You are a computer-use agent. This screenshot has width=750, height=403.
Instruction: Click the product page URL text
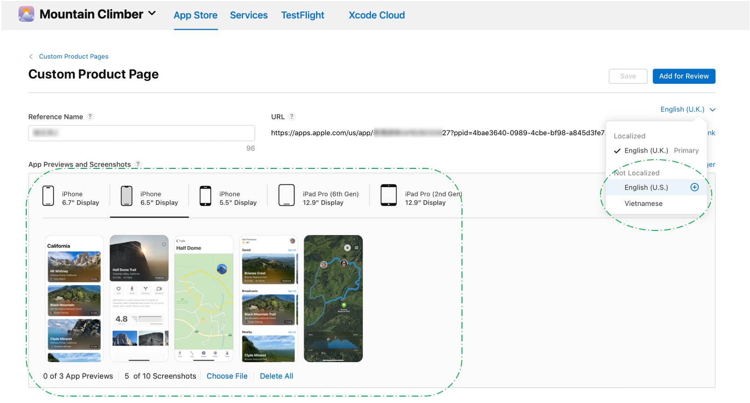click(438, 133)
